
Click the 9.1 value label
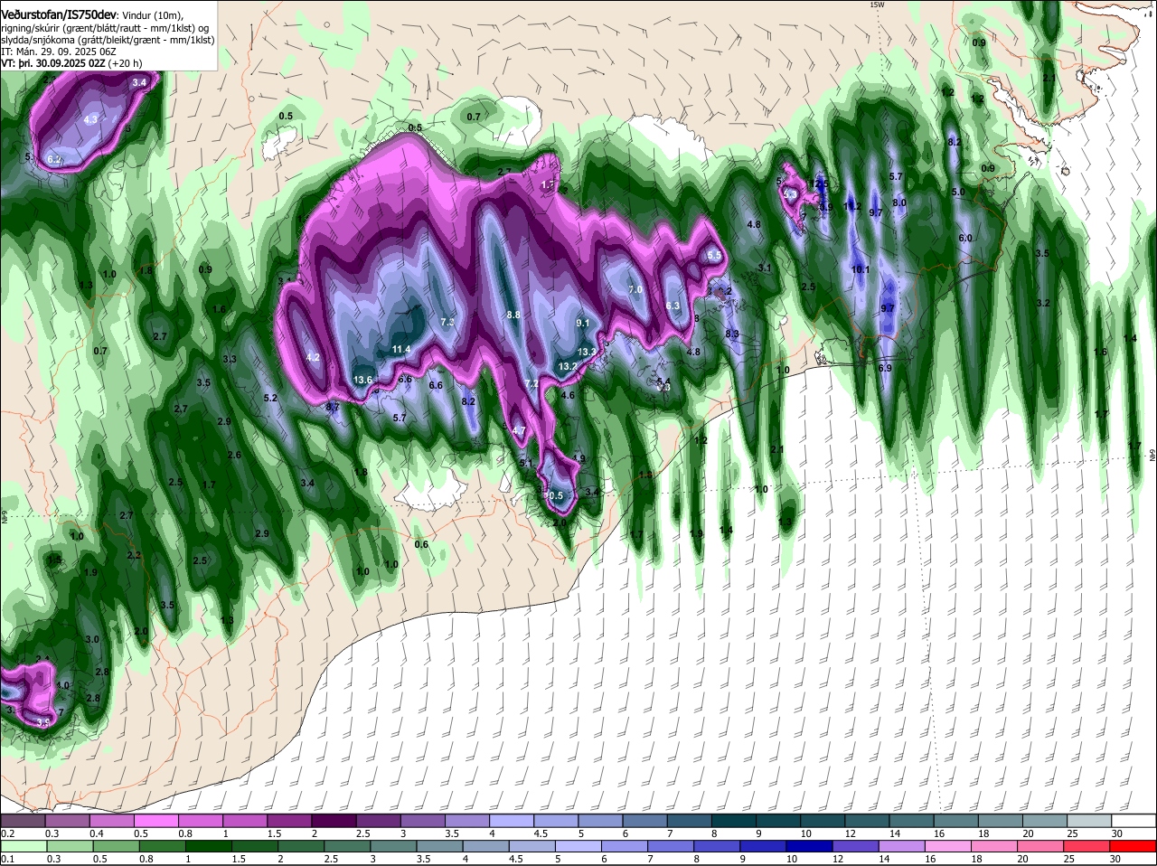click(x=582, y=323)
